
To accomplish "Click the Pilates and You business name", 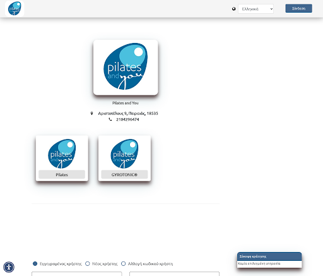I will tap(126, 103).
